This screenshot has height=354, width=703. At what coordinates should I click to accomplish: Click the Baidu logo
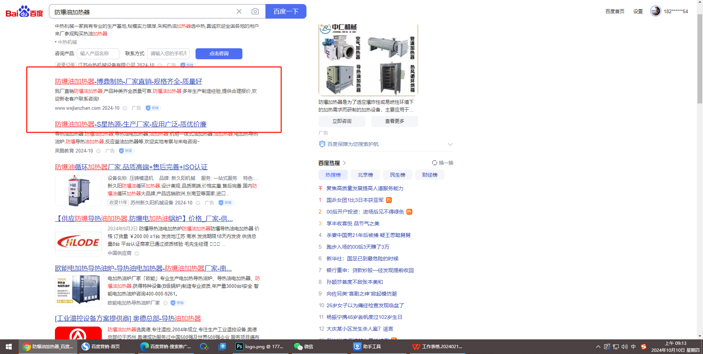click(x=24, y=11)
